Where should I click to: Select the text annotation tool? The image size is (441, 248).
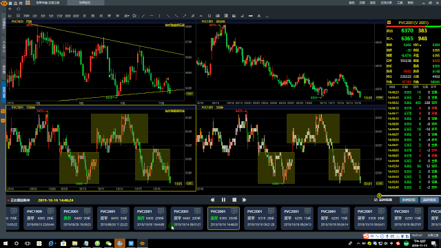(x=259, y=16)
